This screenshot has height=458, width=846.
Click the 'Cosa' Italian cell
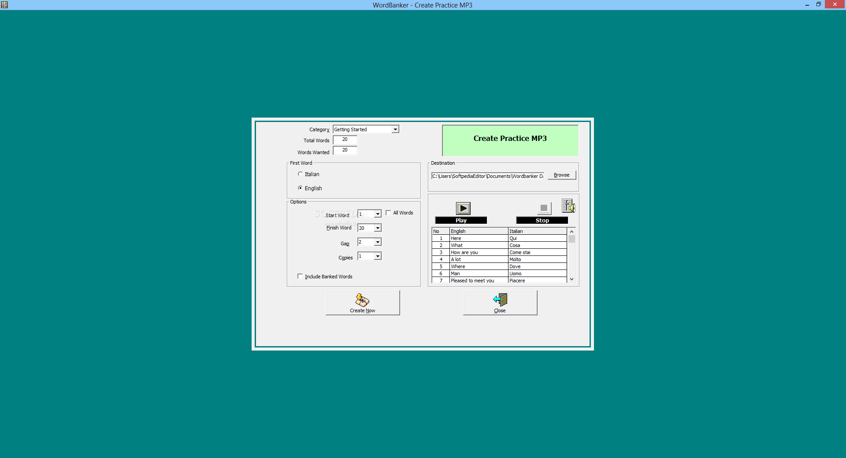click(537, 245)
